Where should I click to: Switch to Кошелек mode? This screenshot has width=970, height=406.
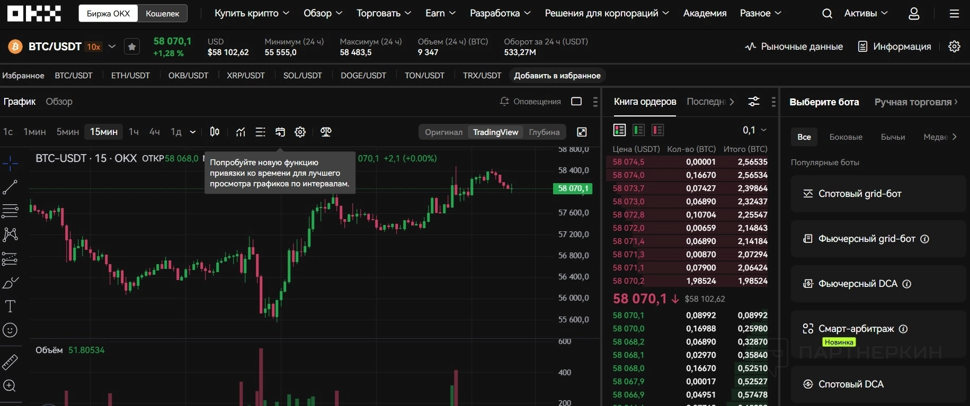[163, 13]
